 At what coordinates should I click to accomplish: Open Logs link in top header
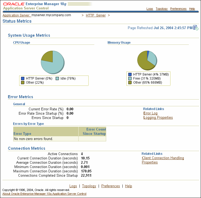pos(150,9)
